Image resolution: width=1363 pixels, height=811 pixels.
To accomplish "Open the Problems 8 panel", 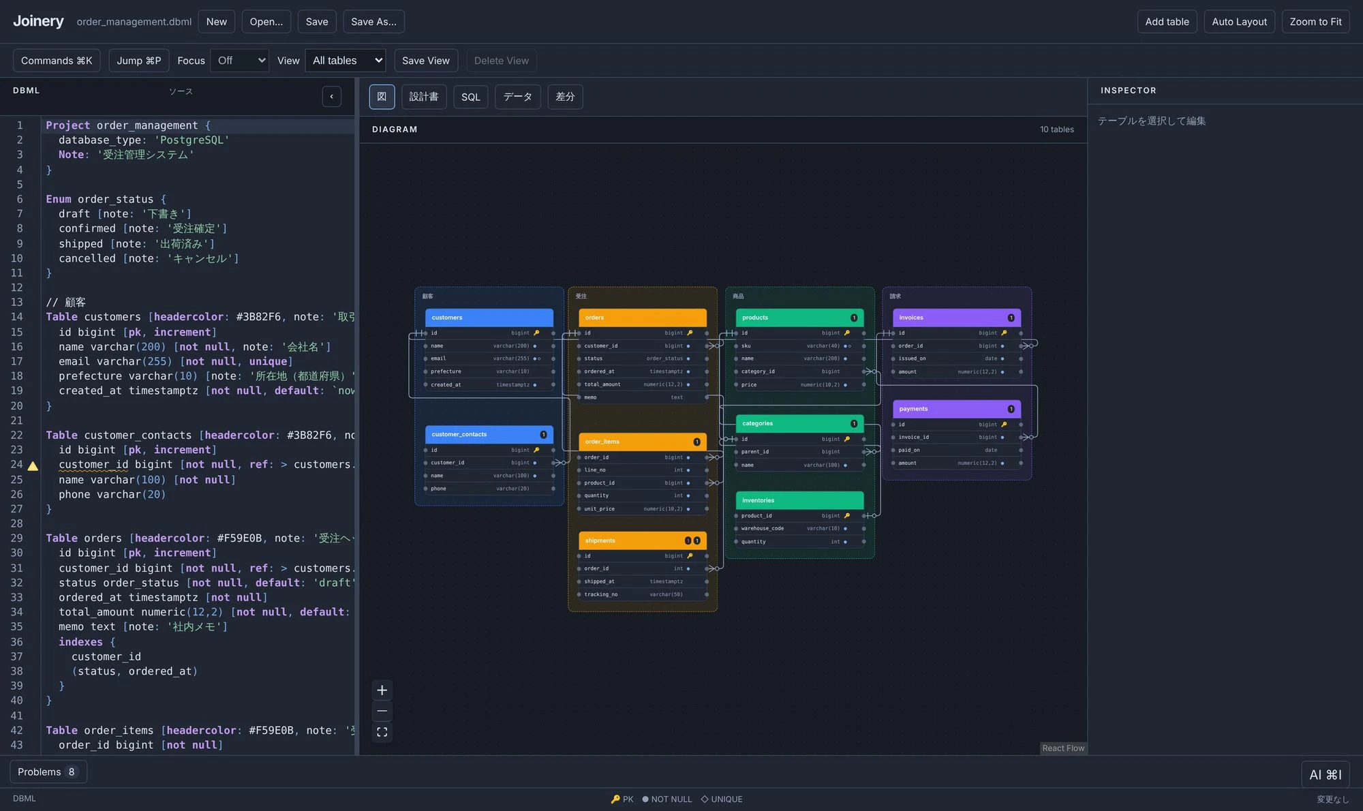I will pyautogui.click(x=48, y=772).
